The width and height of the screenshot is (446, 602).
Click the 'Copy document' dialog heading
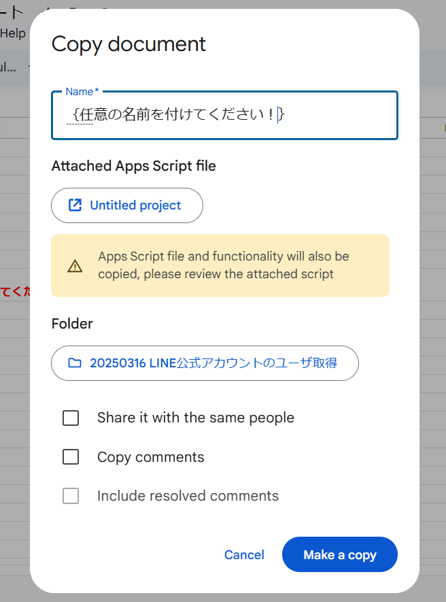pyautogui.click(x=128, y=44)
